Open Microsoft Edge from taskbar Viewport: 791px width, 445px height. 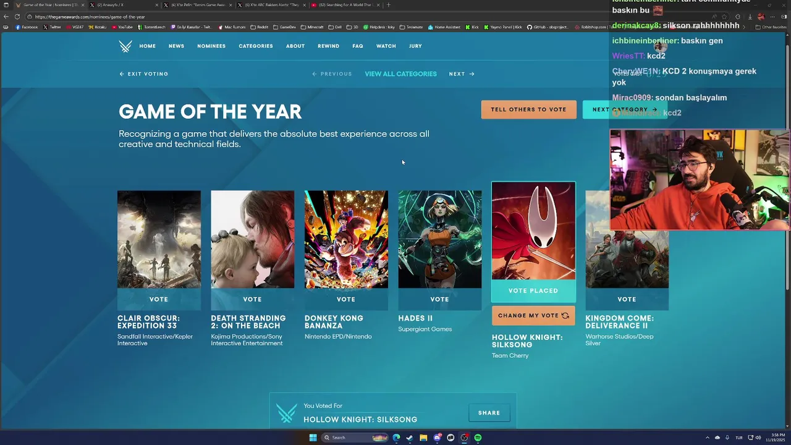[x=396, y=438]
